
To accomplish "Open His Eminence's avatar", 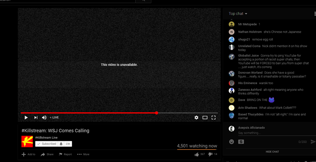I will 232,83.
